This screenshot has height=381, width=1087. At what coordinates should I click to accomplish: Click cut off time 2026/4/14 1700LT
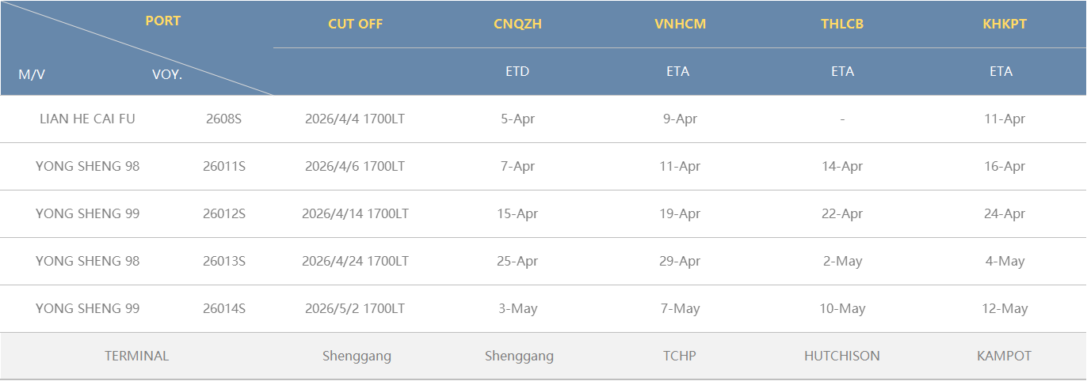[x=355, y=213]
